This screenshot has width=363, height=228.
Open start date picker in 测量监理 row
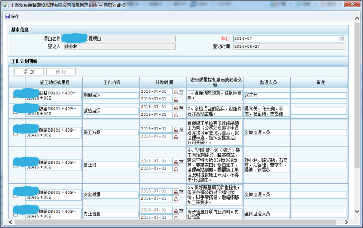(176, 91)
